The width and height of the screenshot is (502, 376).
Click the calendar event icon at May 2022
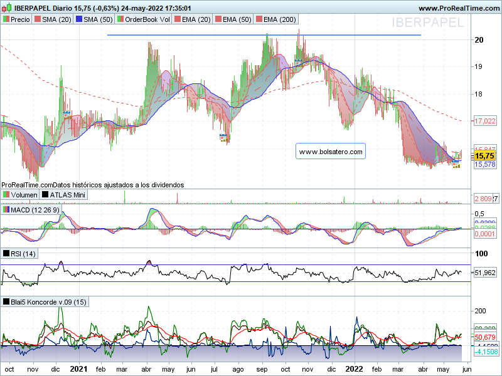tap(456, 164)
